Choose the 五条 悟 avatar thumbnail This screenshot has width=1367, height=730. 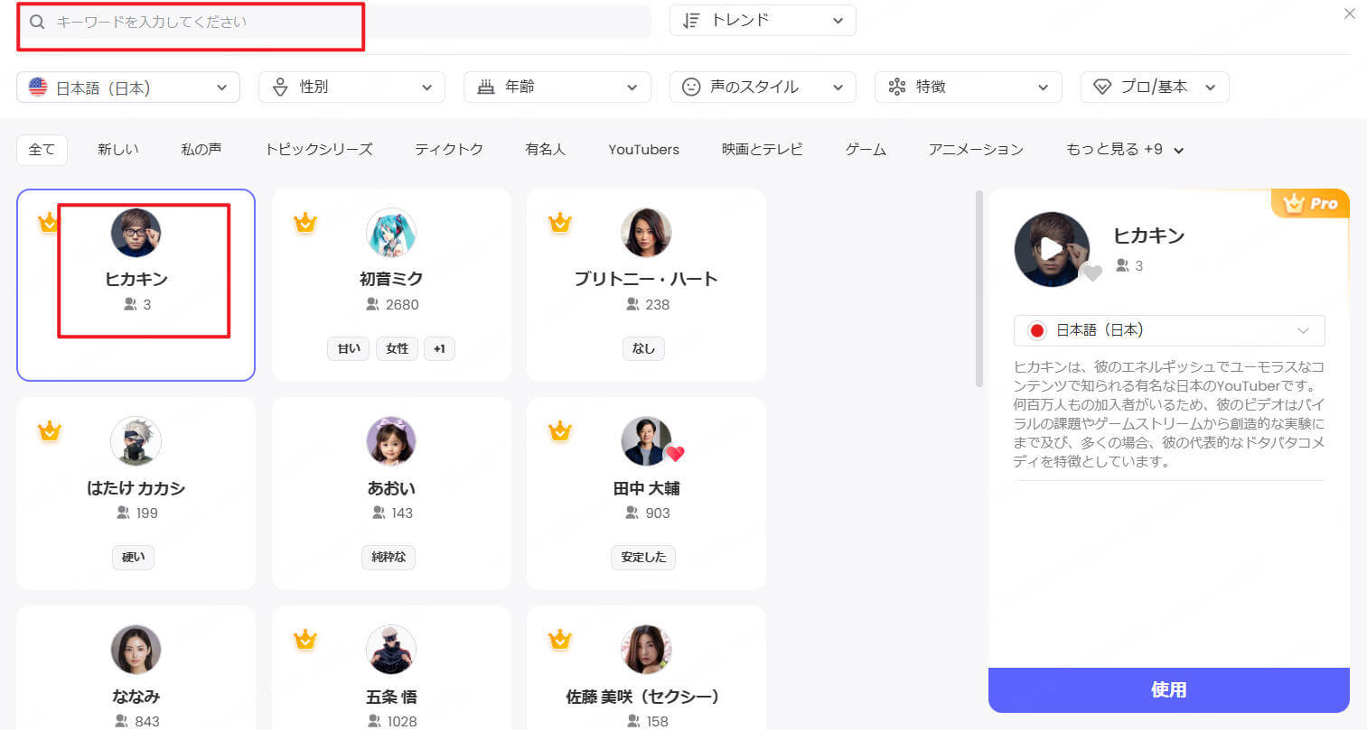[x=391, y=650]
